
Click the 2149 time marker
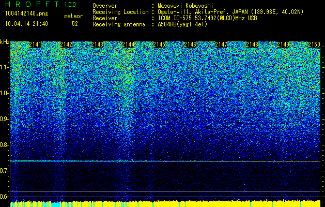(x=283, y=45)
